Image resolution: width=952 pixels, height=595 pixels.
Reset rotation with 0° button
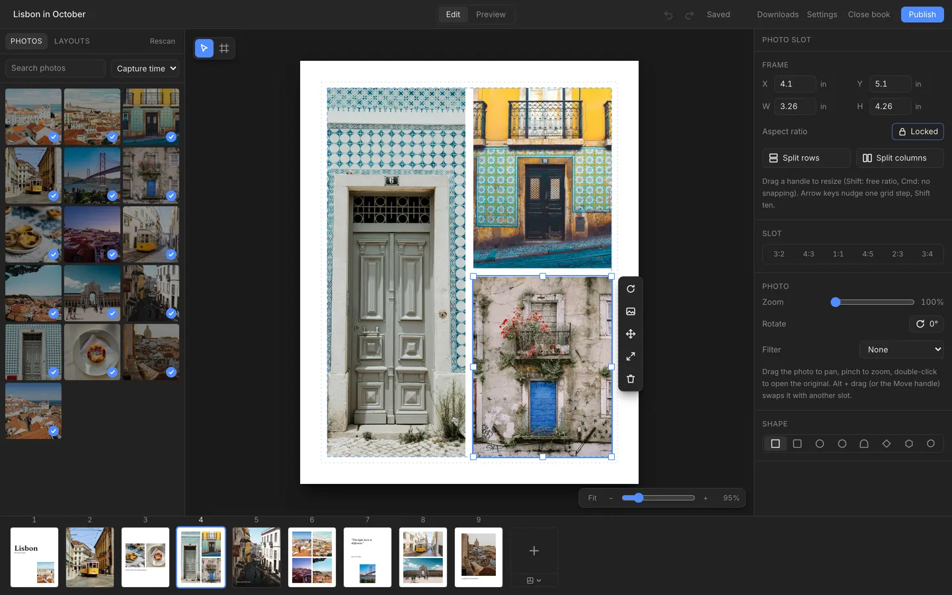click(x=926, y=324)
